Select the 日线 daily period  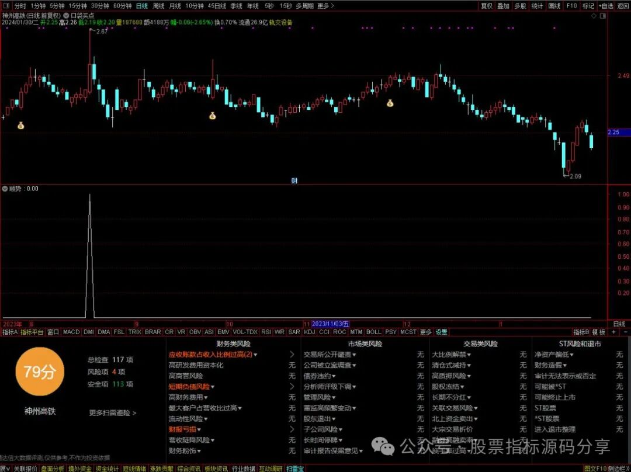pos(141,6)
